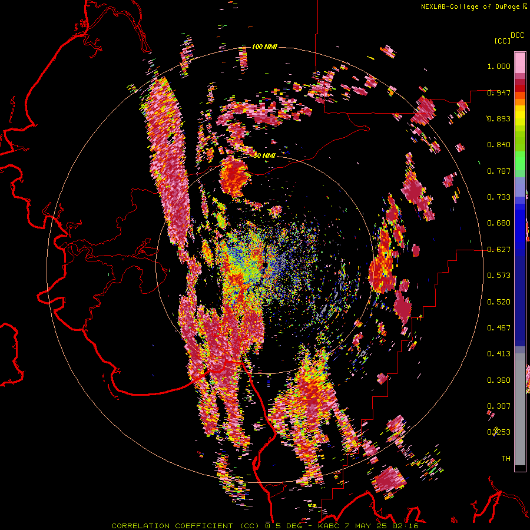Pick the bright green band near 0.787
530x530 pixels.
tap(520, 161)
